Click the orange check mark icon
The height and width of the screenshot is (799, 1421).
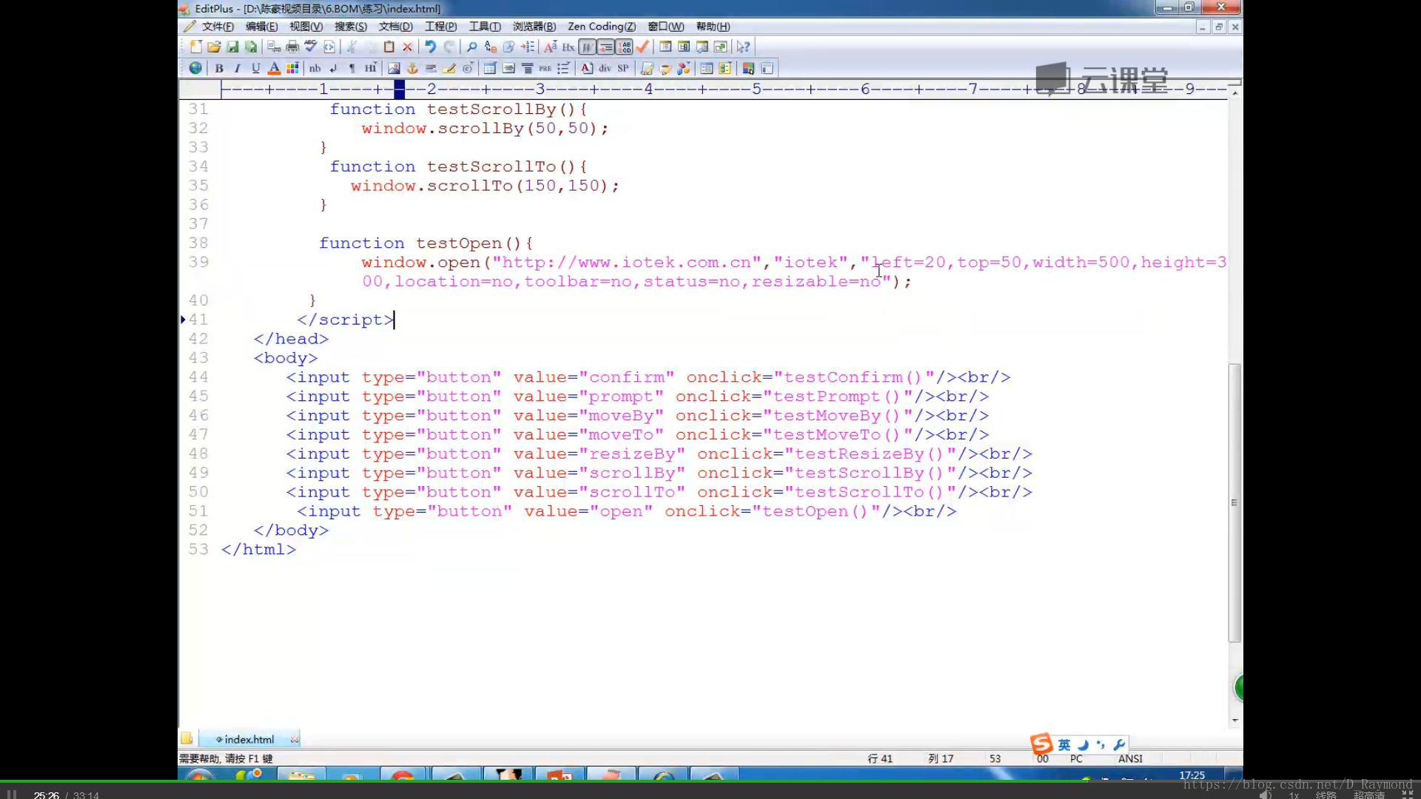point(642,47)
